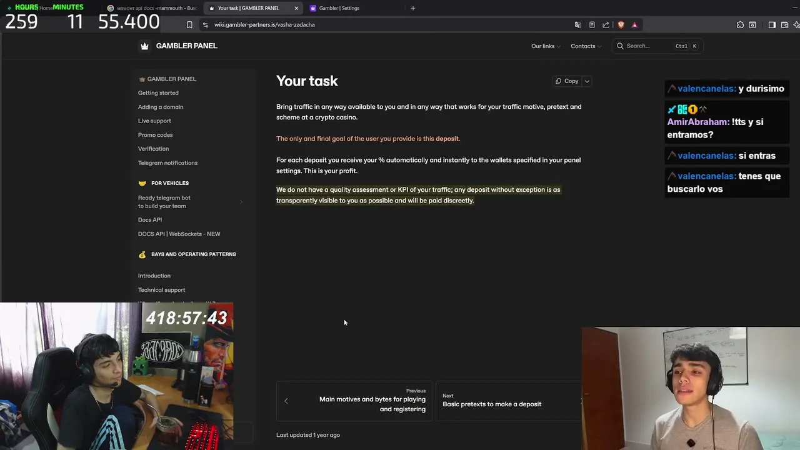Viewport: 800px width, 450px height.
Task: Click valencanelas username on 'y durisimo' message
Action: click(x=706, y=89)
